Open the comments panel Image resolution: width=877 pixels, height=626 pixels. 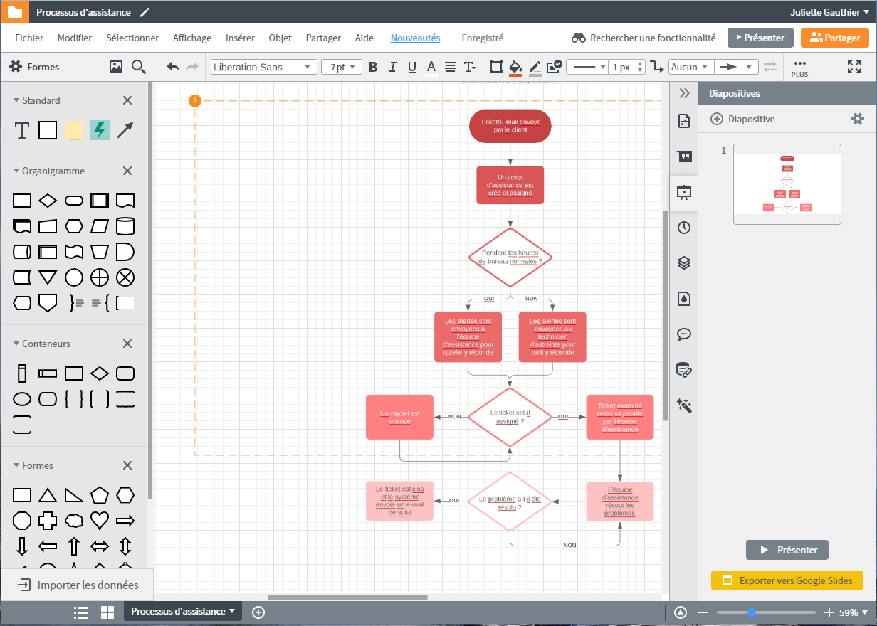pyautogui.click(x=684, y=334)
